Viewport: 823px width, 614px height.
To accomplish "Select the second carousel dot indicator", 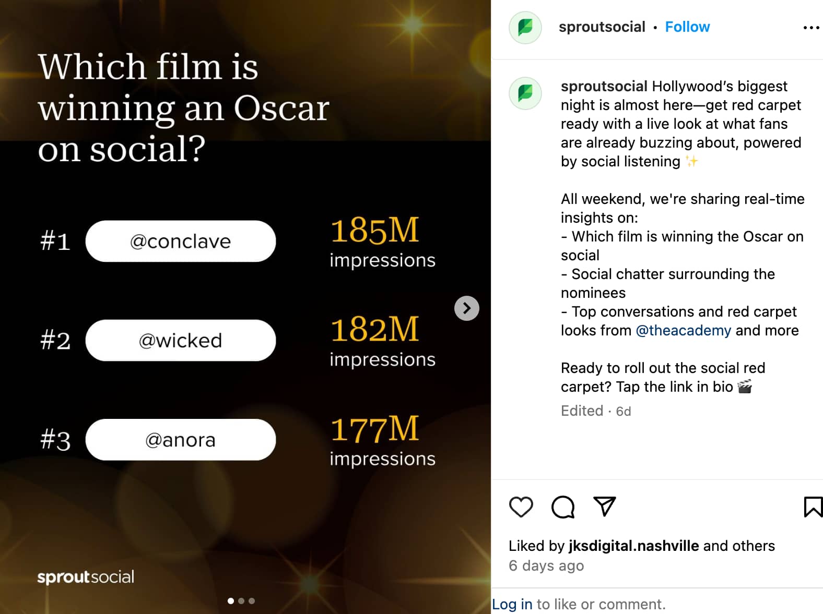I will (x=241, y=601).
